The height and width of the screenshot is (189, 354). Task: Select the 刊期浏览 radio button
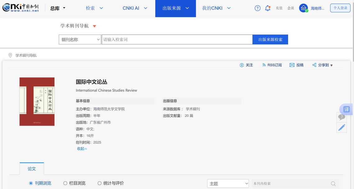pos(31,183)
